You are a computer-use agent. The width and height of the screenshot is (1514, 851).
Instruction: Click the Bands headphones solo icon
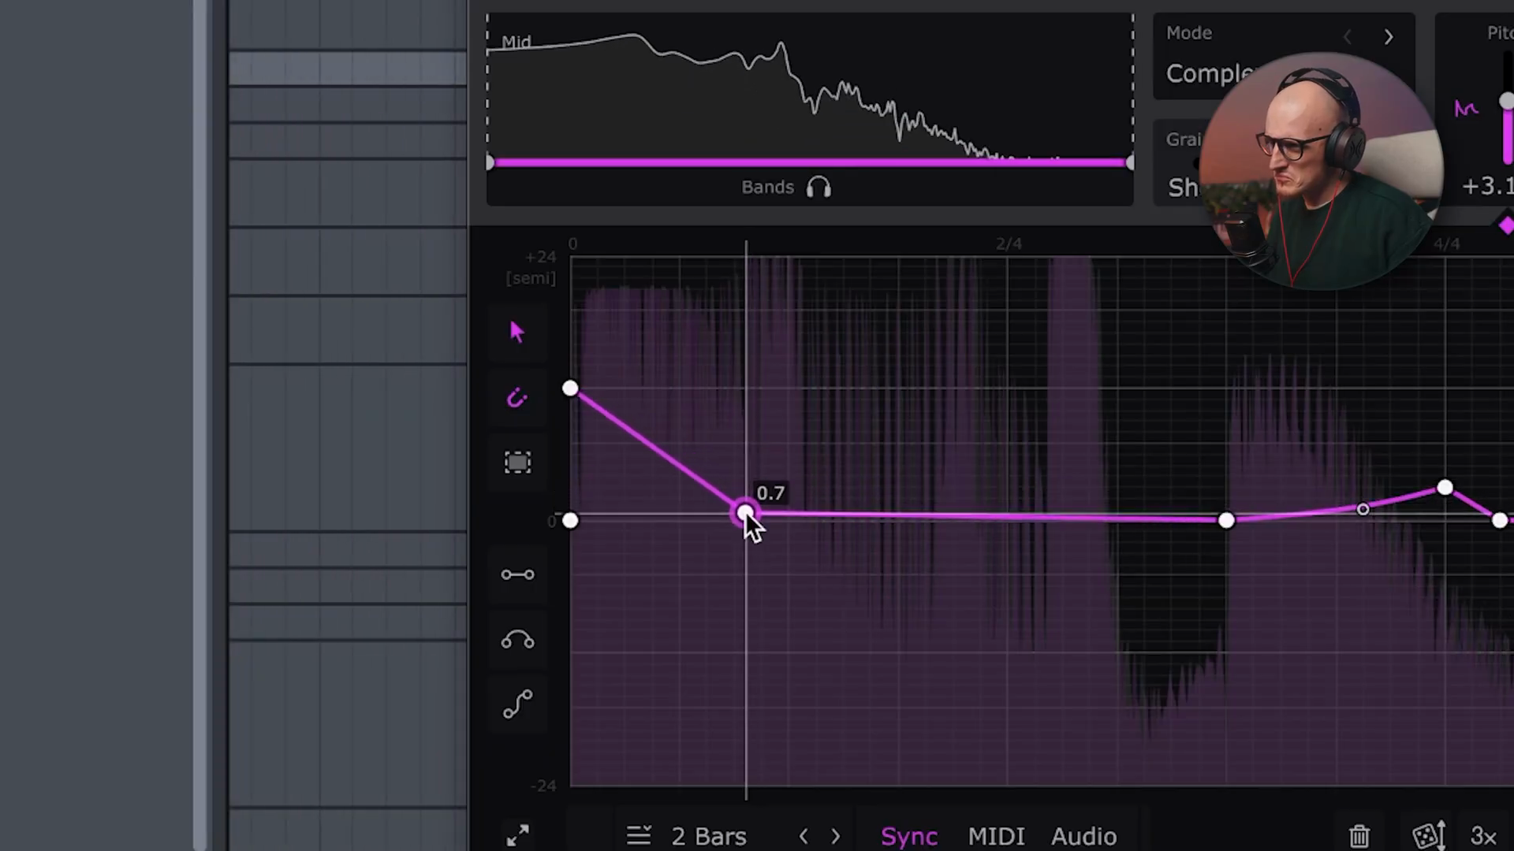819,188
